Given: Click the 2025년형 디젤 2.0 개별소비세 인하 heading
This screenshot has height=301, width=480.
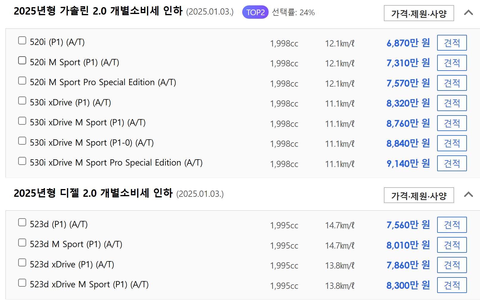Looking at the screenshot, I should point(93,193).
